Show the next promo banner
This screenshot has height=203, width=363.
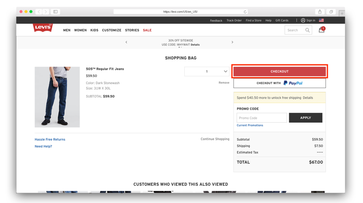[232, 42]
